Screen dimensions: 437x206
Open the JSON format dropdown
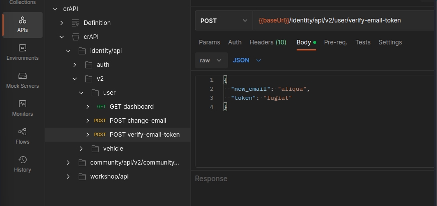[x=247, y=60]
